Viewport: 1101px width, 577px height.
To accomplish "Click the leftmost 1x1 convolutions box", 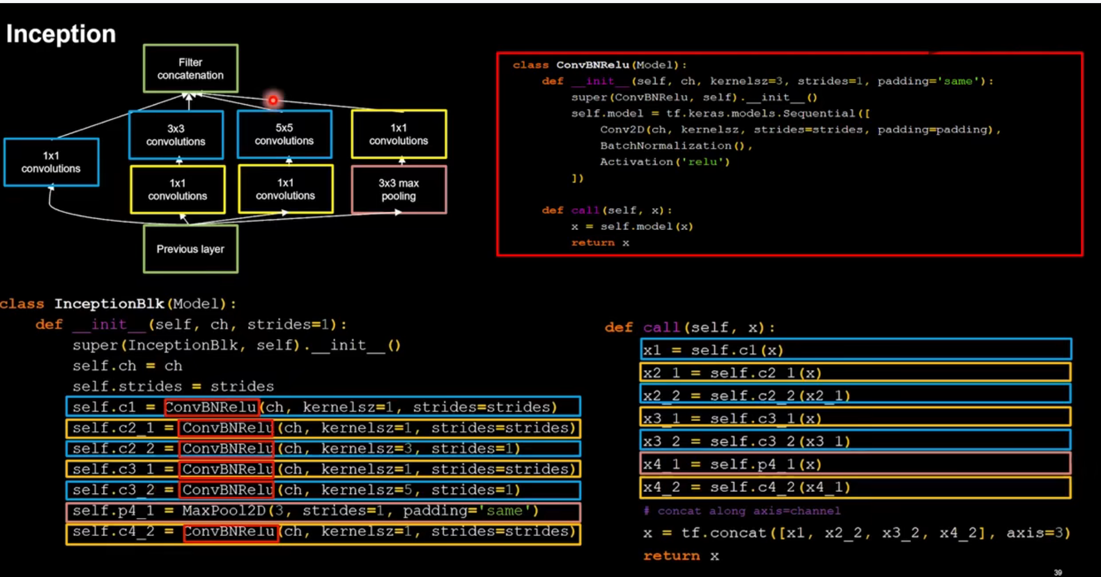I will pos(51,162).
